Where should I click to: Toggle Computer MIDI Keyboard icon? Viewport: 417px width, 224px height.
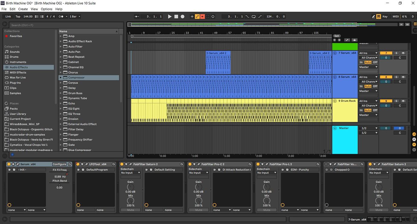coord(378,17)
